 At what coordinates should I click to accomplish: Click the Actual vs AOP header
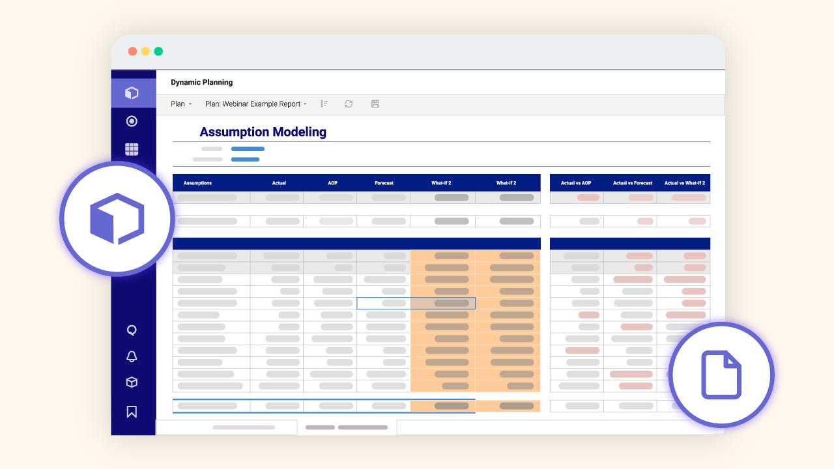click(x=576, y=183)
